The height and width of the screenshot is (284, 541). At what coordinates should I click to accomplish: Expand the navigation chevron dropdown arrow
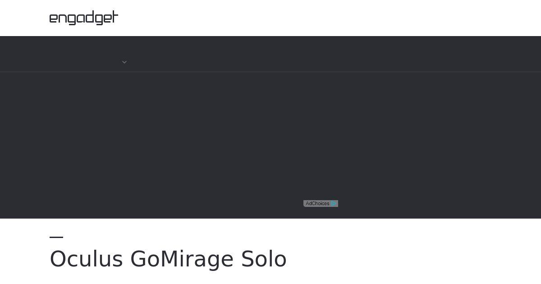124,62
